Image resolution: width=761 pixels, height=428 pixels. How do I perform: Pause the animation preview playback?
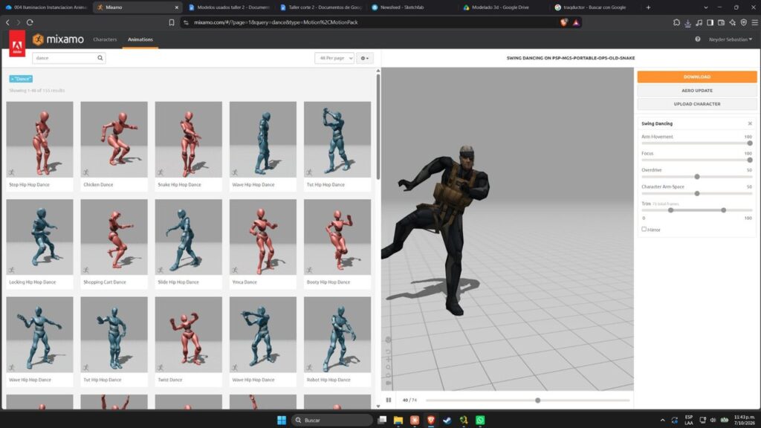click(388, 400)
